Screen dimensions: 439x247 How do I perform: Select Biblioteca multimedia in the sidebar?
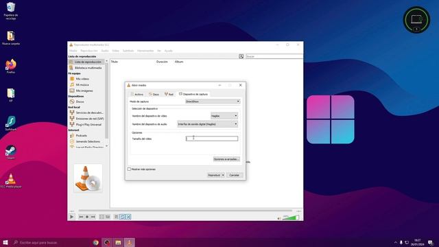click(86, 68)
